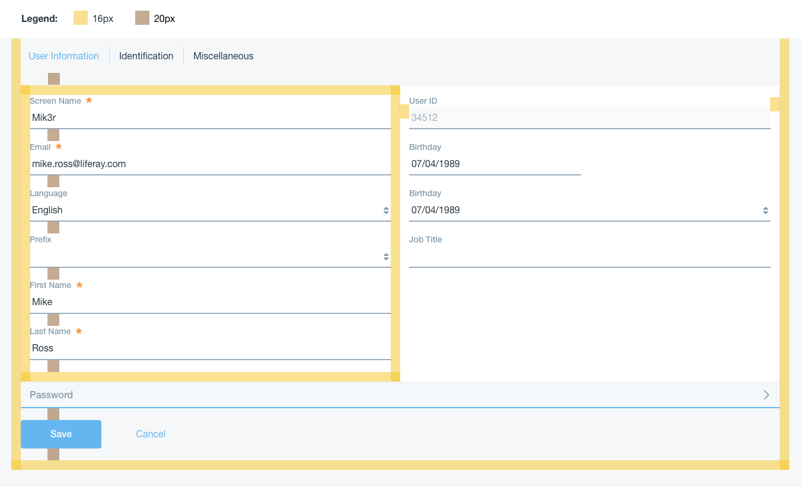This screenshot has width=801, height=487.
Task: Click the required asterisk beside Screen Name
Action: point(89,101)
